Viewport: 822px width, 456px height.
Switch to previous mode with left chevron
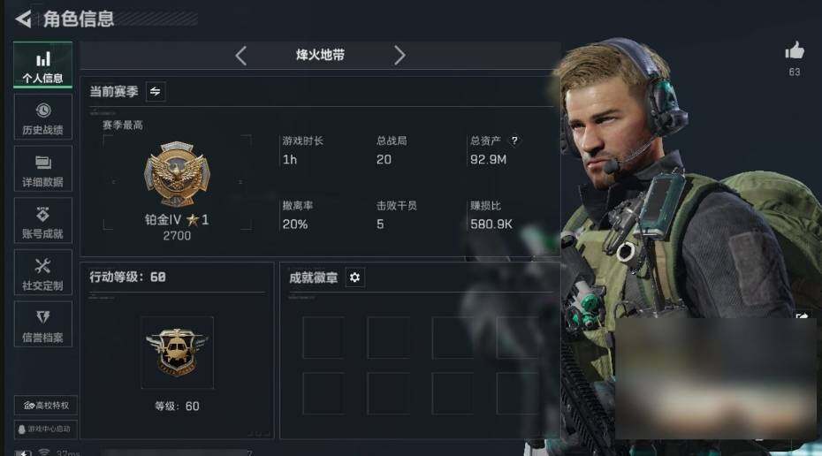[240, 55]
